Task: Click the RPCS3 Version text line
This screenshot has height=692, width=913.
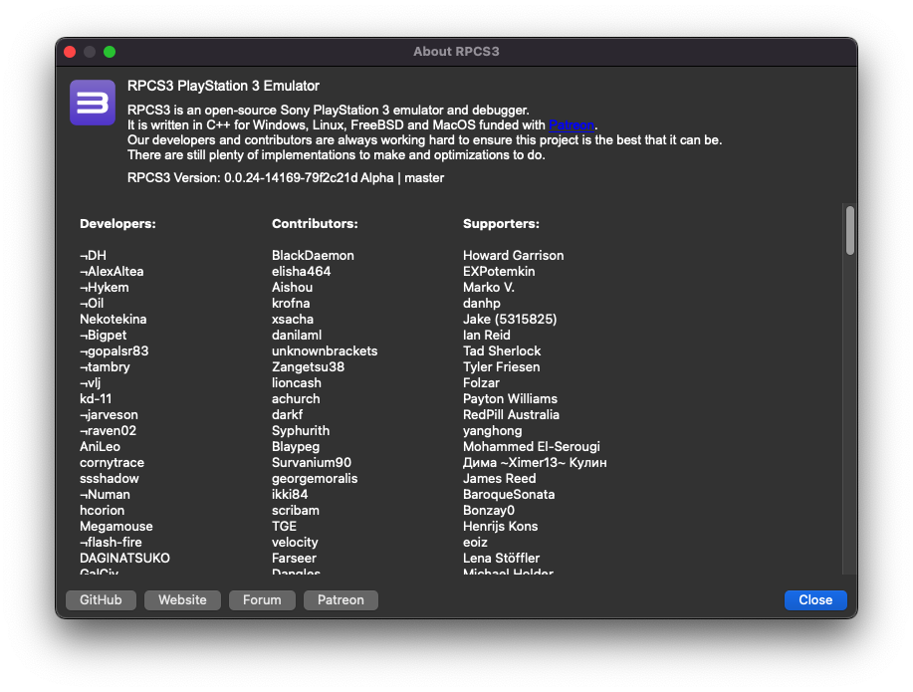Action: coord(286,178)
